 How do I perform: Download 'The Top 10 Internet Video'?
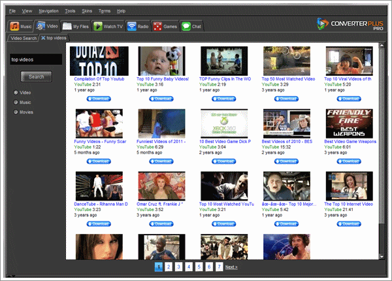click(x=349, y=223)
